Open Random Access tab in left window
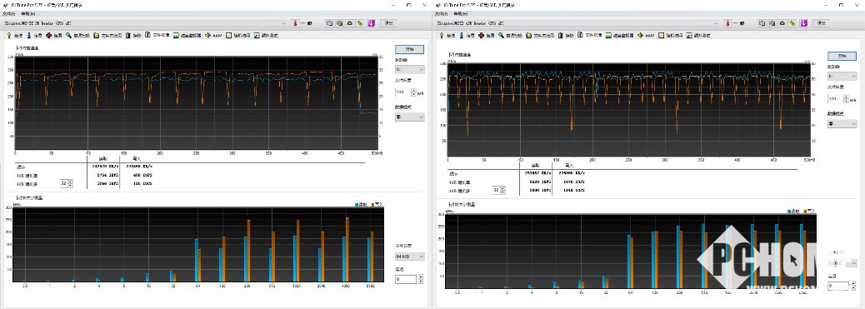This screenshot has height=309, width=865. pyautogui.click(x=237, y=35)
